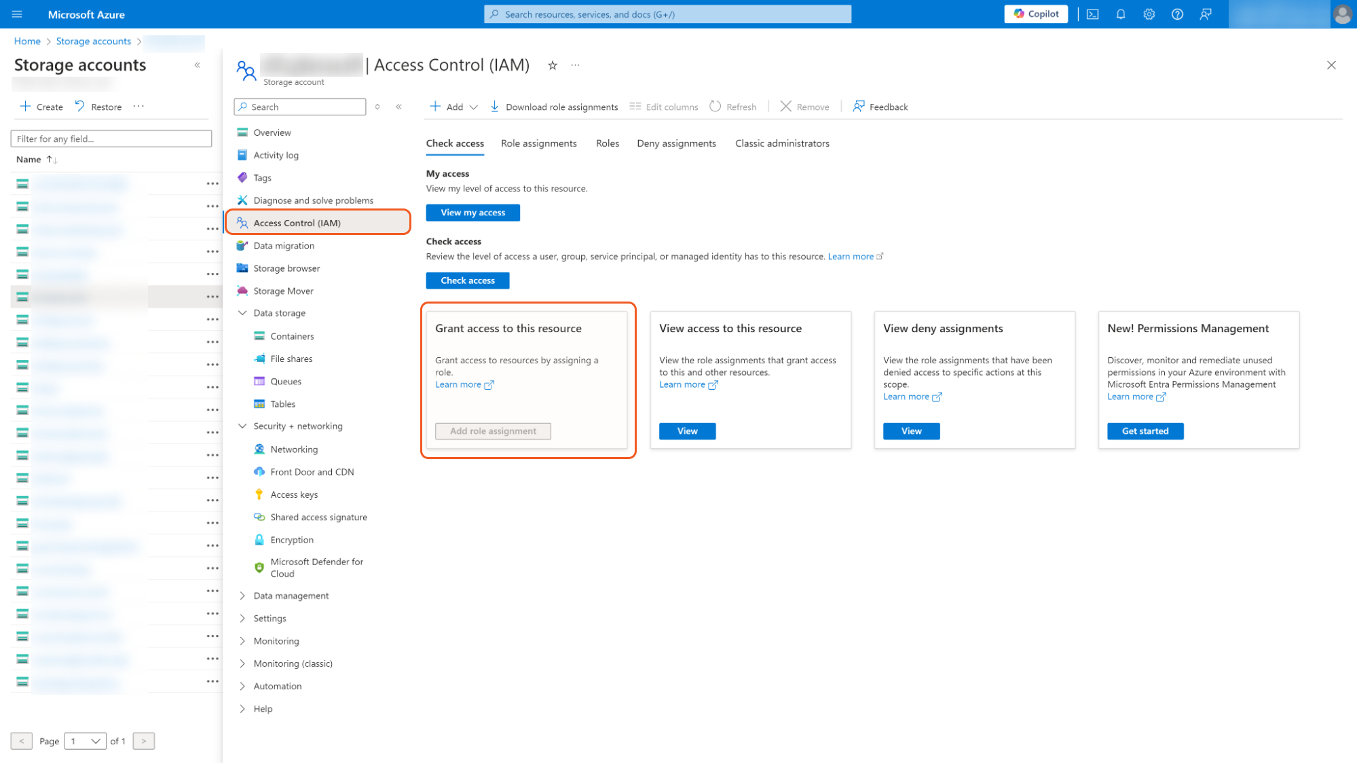The image size is (1357, 764).
Task: Sort storage accounts by Name column
Action: (29, 160)
